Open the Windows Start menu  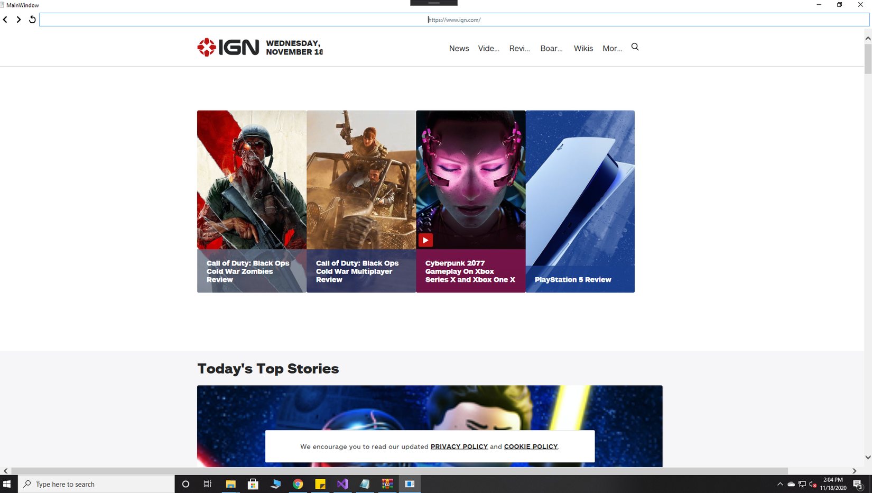pyautogui.click(x=7, y=484)
